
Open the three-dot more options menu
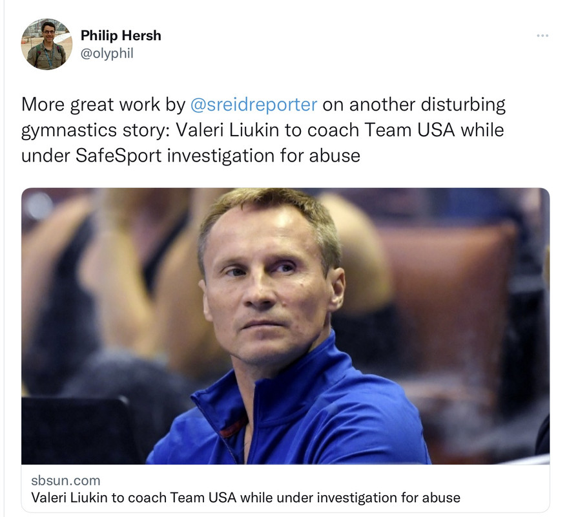tap(542, 36)
